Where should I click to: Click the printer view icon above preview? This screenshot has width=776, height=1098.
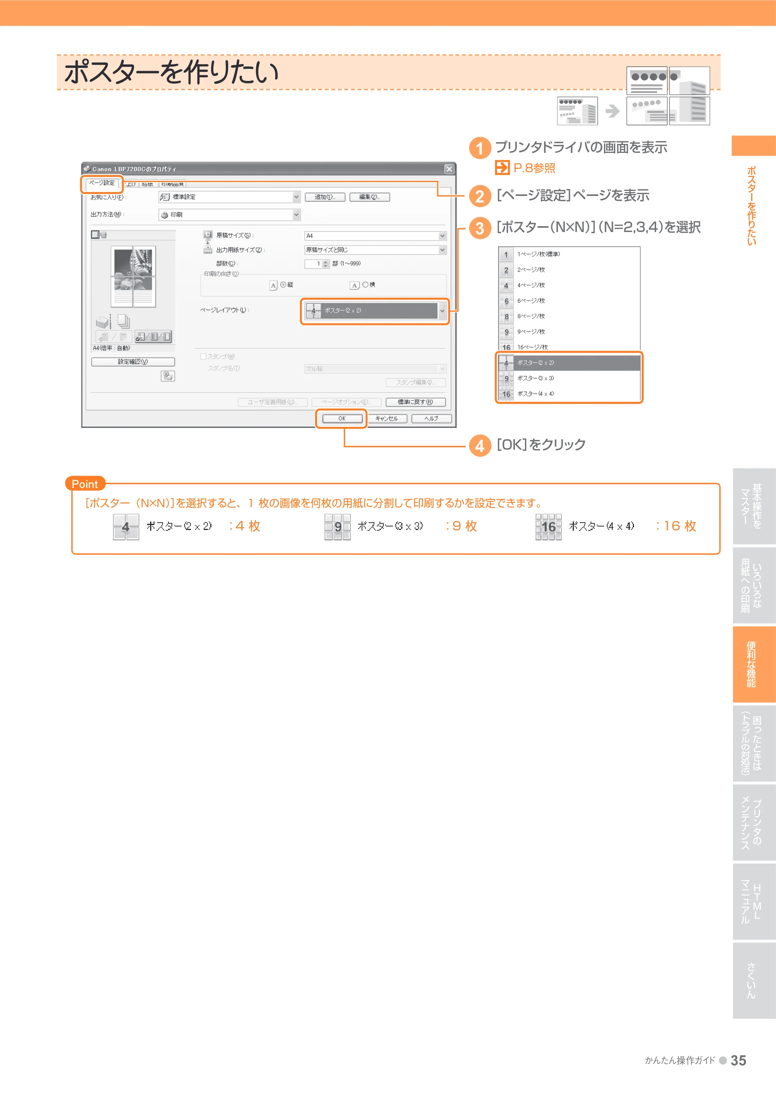(103, 235)
